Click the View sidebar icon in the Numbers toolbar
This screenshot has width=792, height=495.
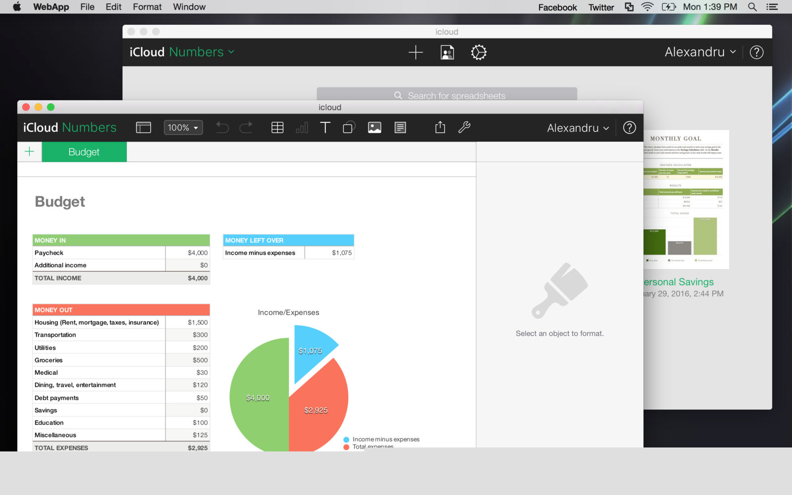tap(143, 128)
